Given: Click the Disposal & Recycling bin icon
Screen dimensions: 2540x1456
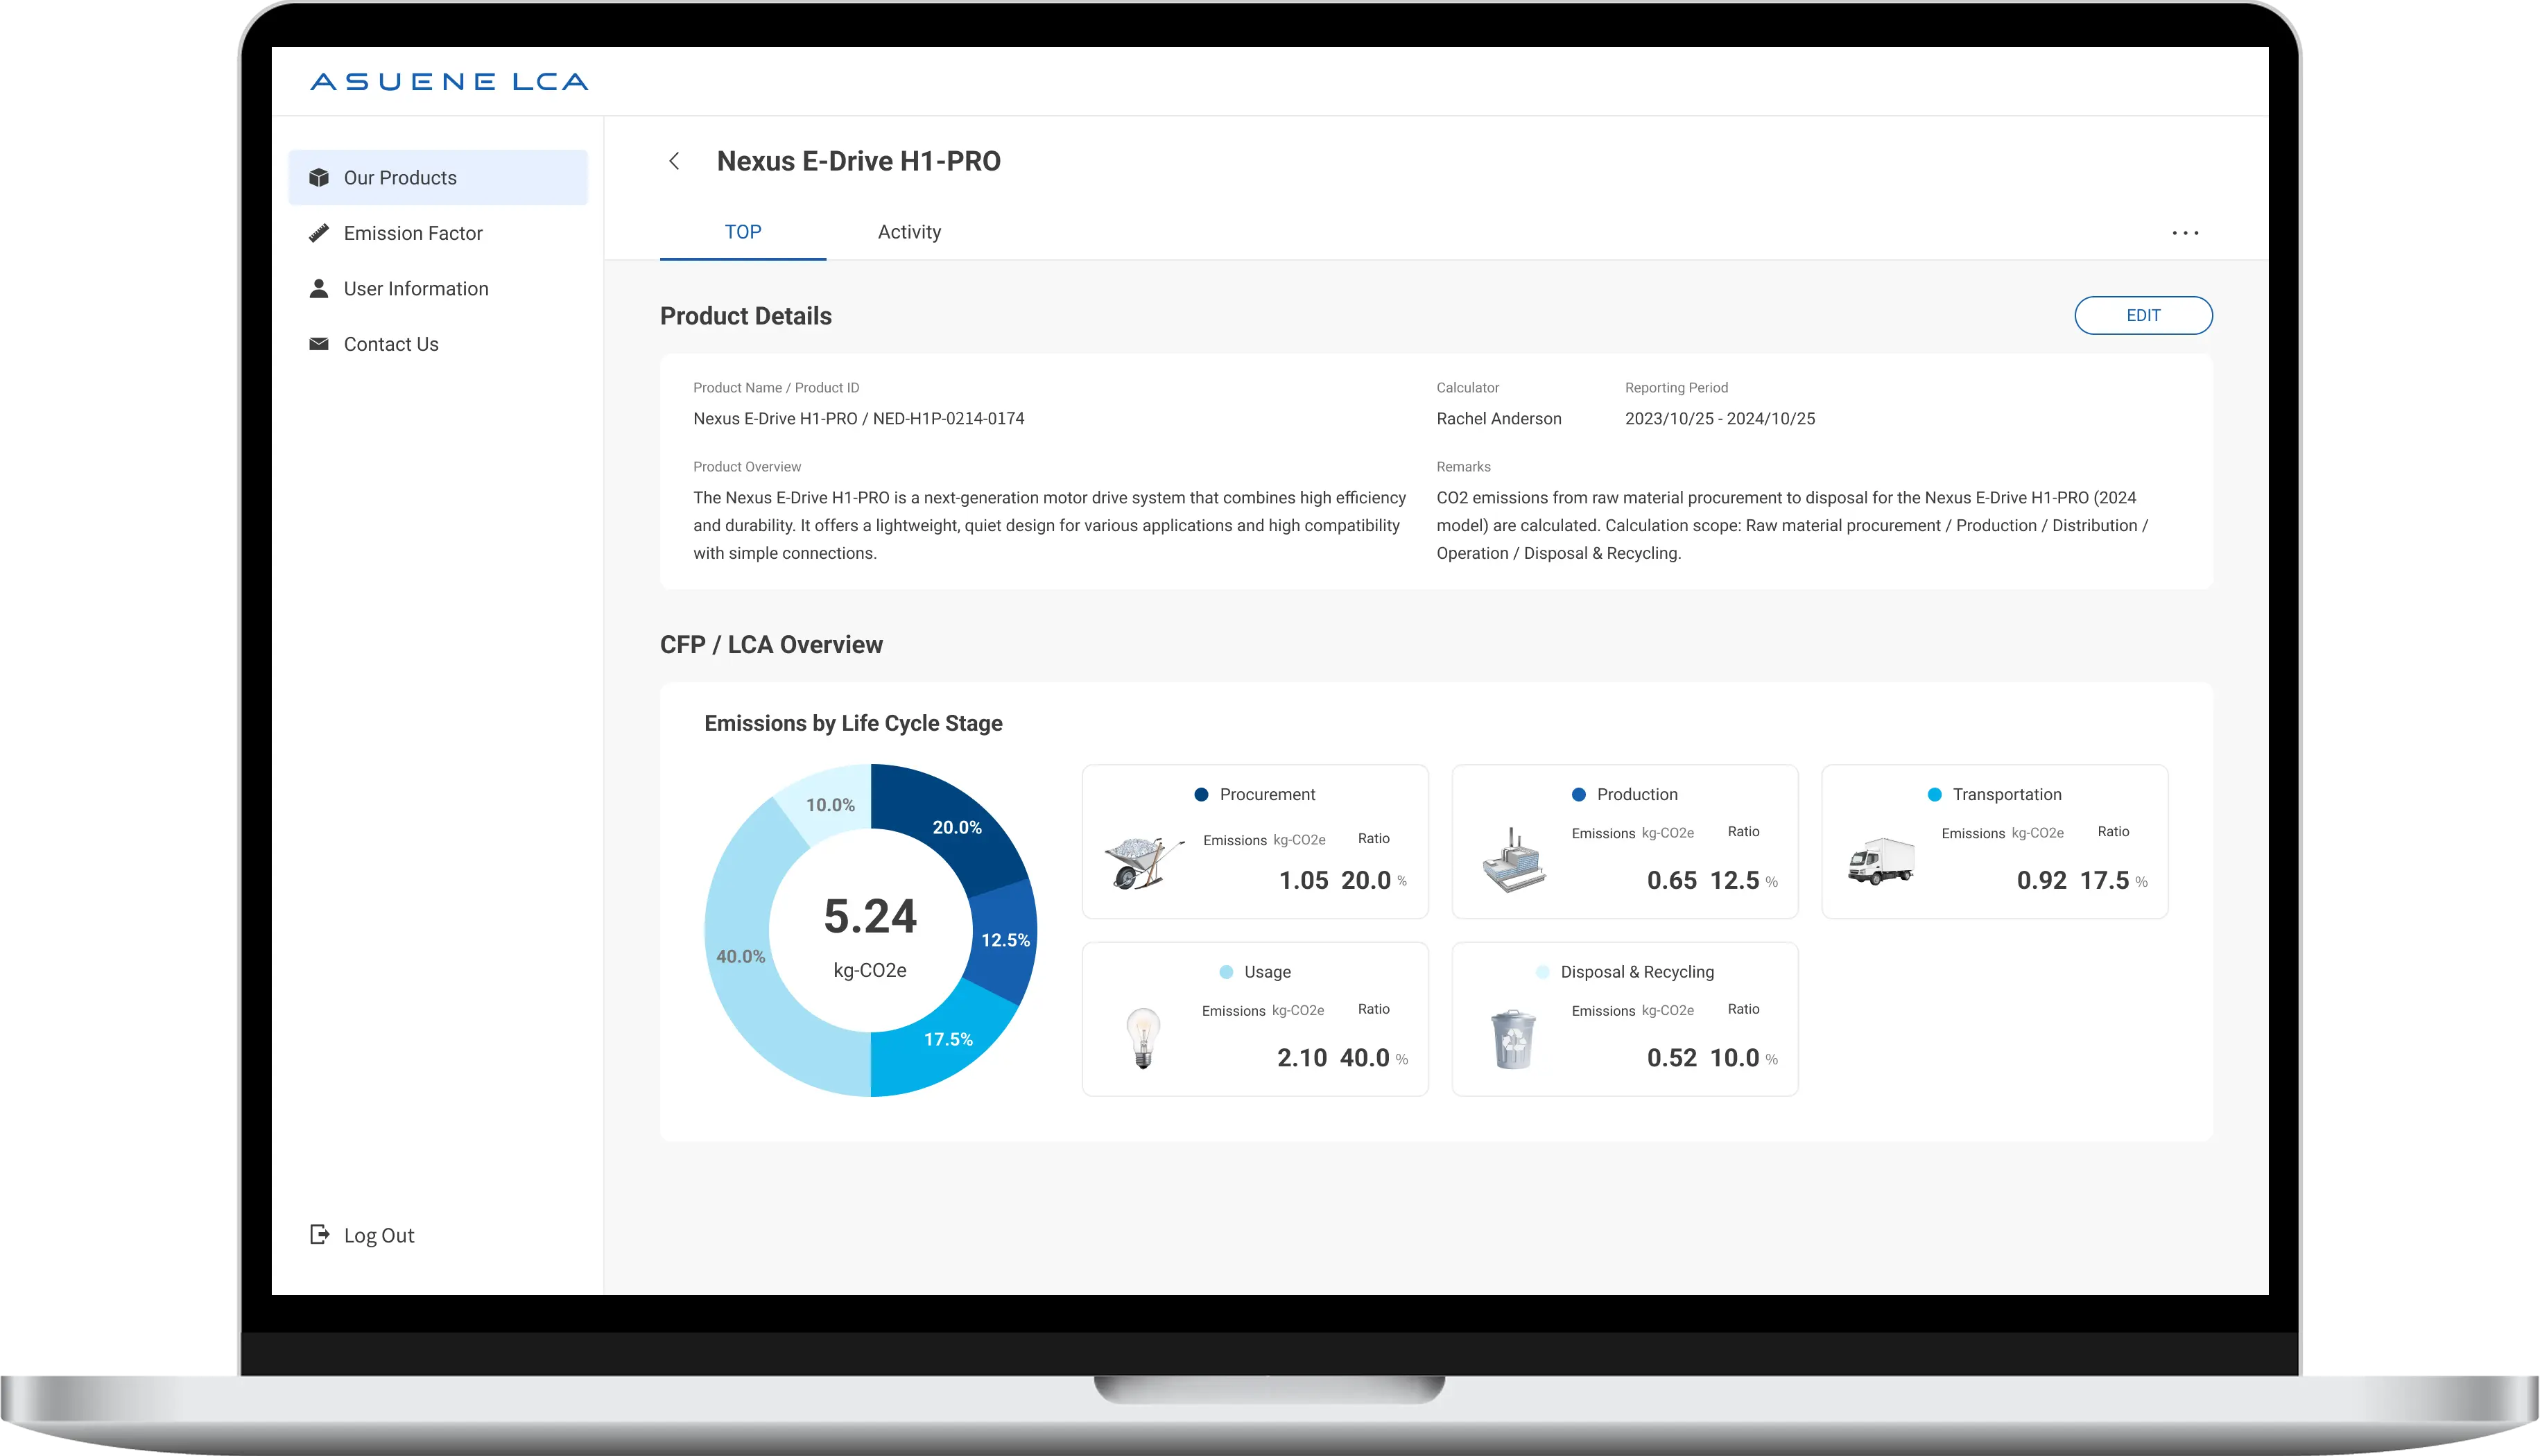Looking at the screenshot, I should pos(1513,1039).
